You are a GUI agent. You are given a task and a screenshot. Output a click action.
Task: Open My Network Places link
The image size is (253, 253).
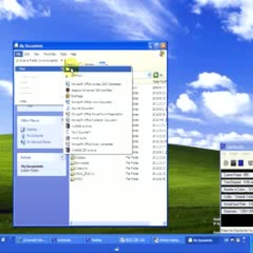pos(38,142)
